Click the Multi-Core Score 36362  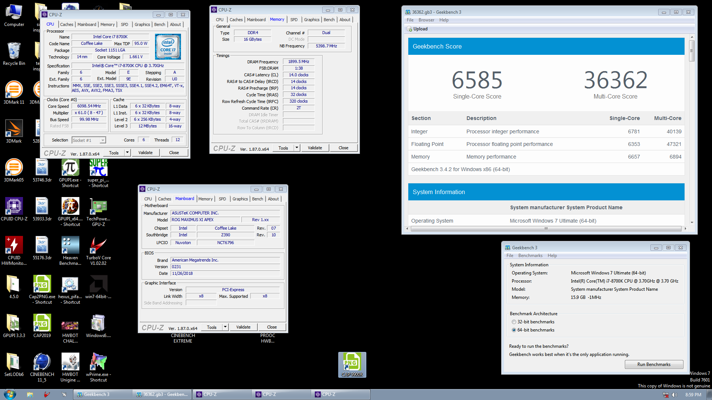pyautogui.click(x=615, y=80)
